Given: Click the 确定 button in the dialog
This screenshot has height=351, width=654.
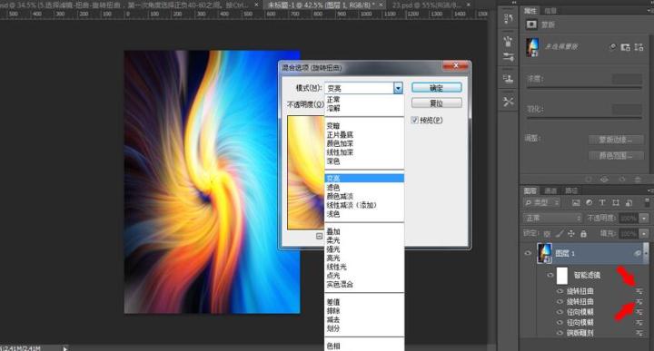Looking at the screenshot, I should [437, 88].
